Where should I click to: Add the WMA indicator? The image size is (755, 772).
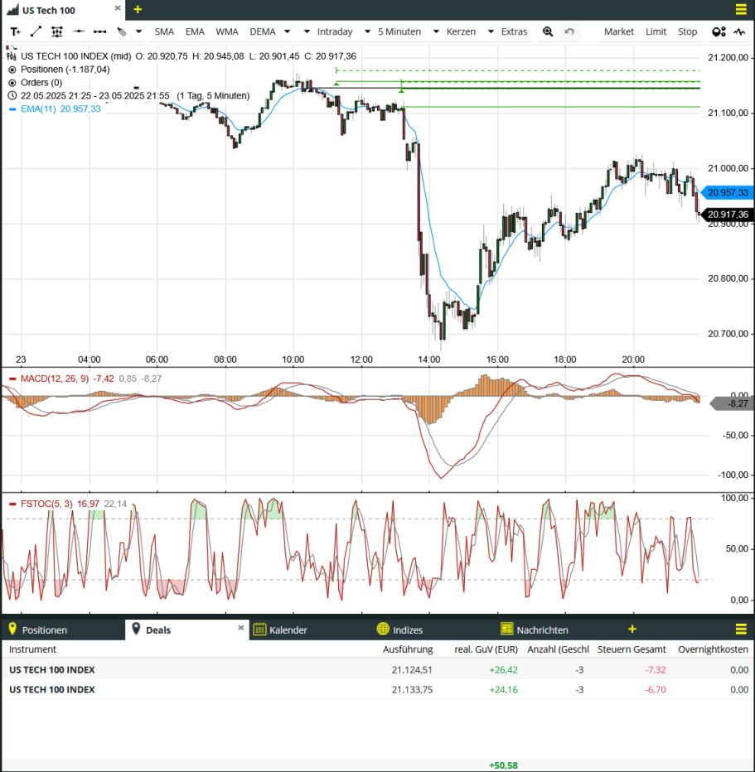click(227, 32)
